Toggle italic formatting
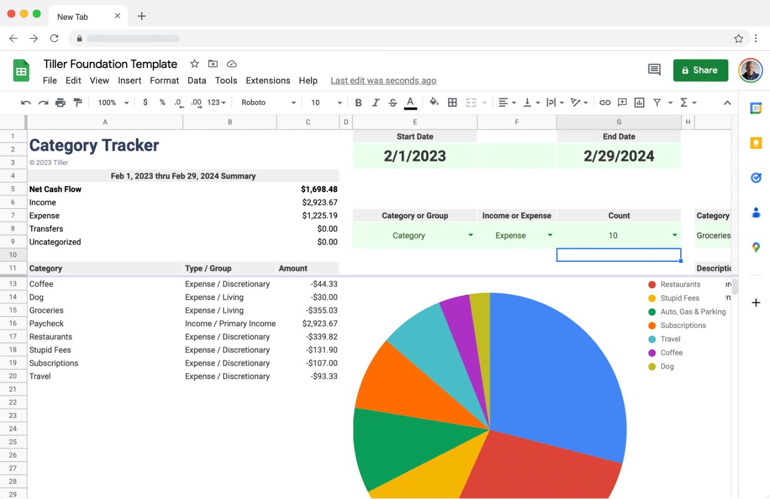770x499 pixels. (375, 102)
